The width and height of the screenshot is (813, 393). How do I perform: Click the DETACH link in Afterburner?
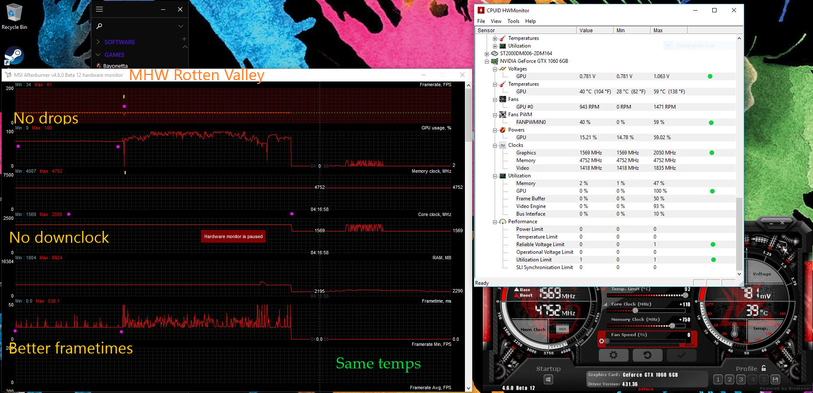(646, 389)
